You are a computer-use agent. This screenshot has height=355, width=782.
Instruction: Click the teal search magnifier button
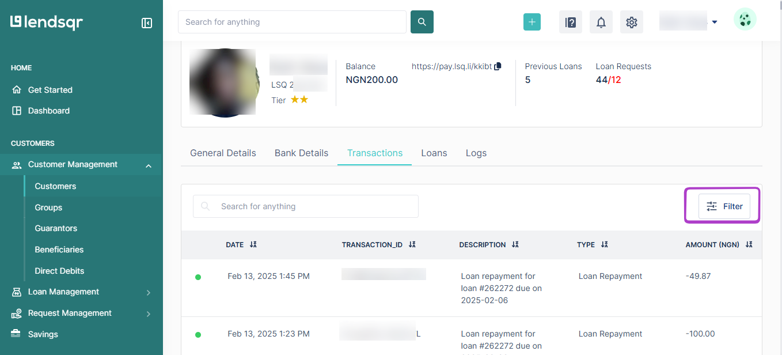tap(422, 22)
